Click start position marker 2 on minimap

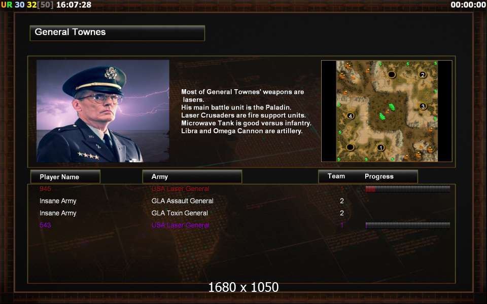coord(423,75)
